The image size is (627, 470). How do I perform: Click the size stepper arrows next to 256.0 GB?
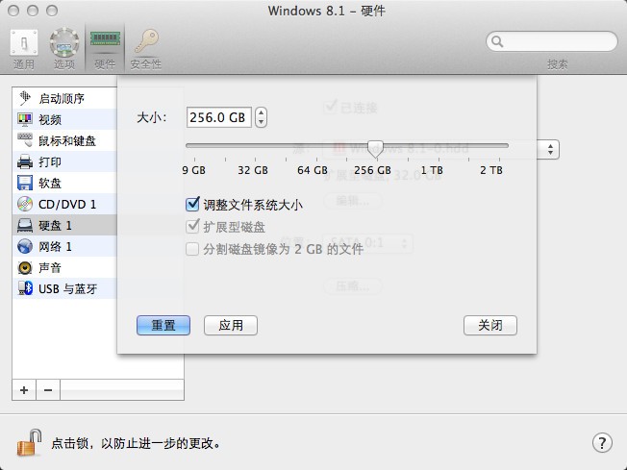(262, 117)
